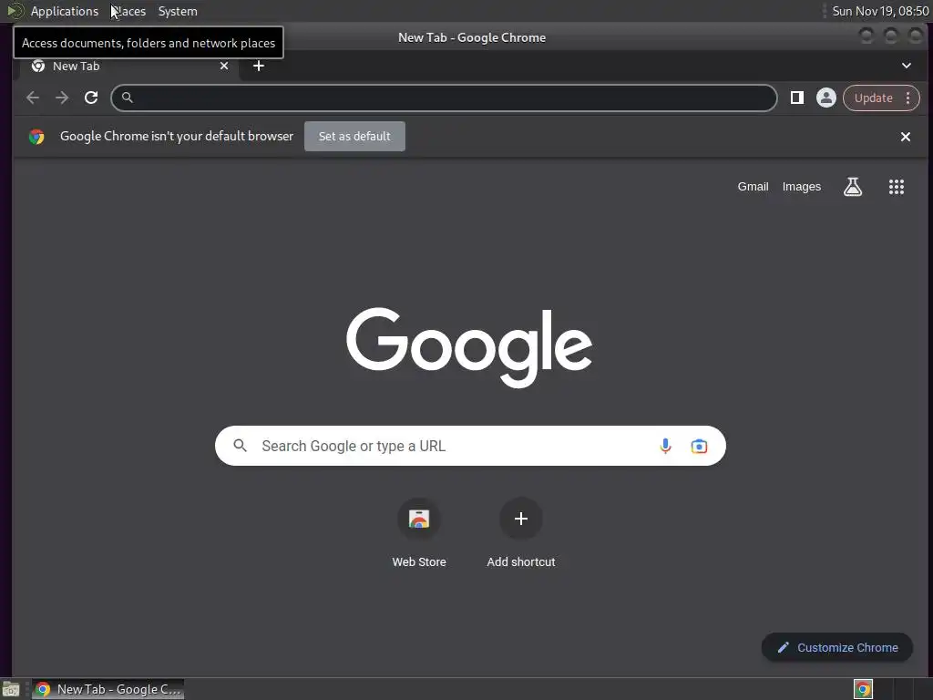
Task: Go forward using the forward arrow
Action: pos(62,98)
